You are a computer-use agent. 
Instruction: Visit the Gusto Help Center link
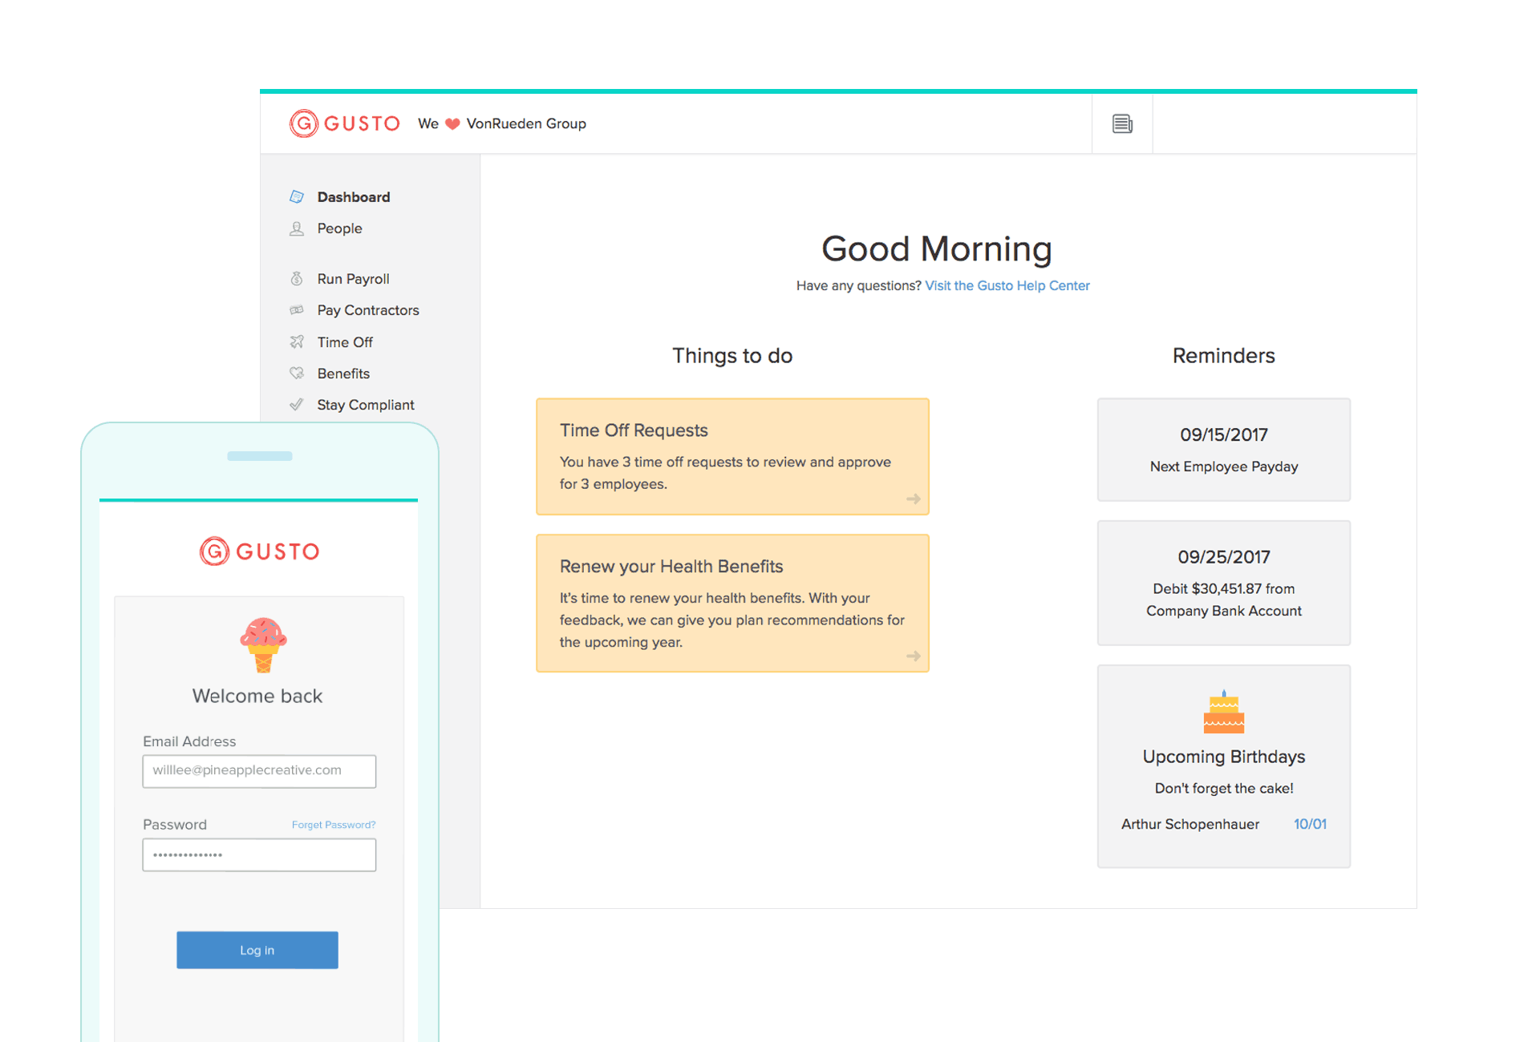click(x=1007, y=285)
